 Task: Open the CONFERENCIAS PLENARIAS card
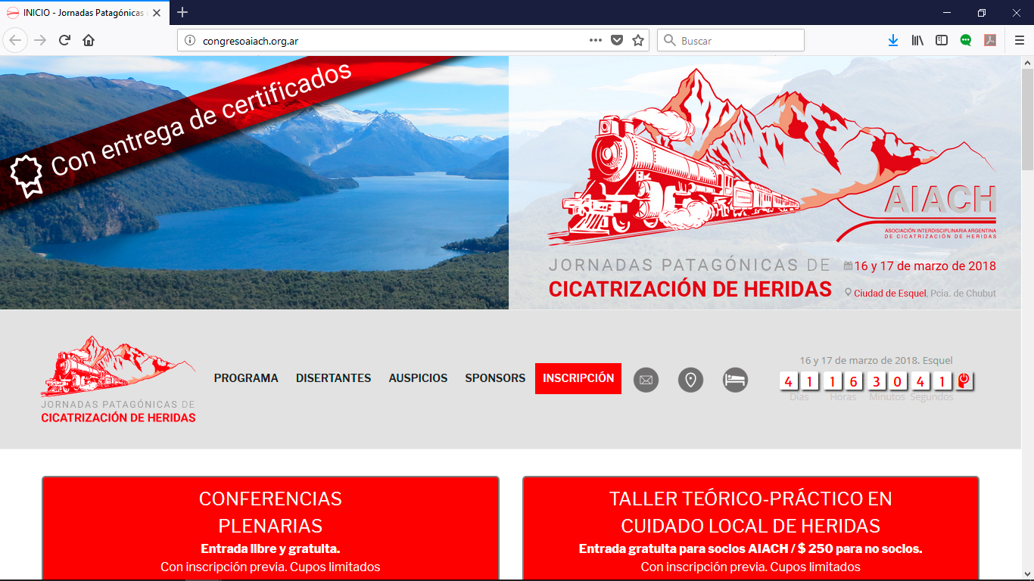tap(270, 528)
